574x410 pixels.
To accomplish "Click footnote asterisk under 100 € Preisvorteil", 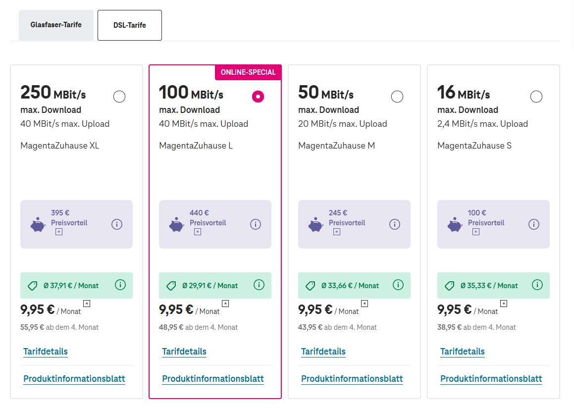I will pyautogui.click(x=476, y=232).
